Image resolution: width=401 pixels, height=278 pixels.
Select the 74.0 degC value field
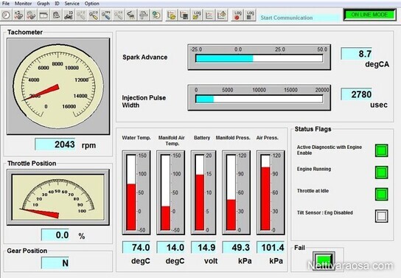point(136,247)
